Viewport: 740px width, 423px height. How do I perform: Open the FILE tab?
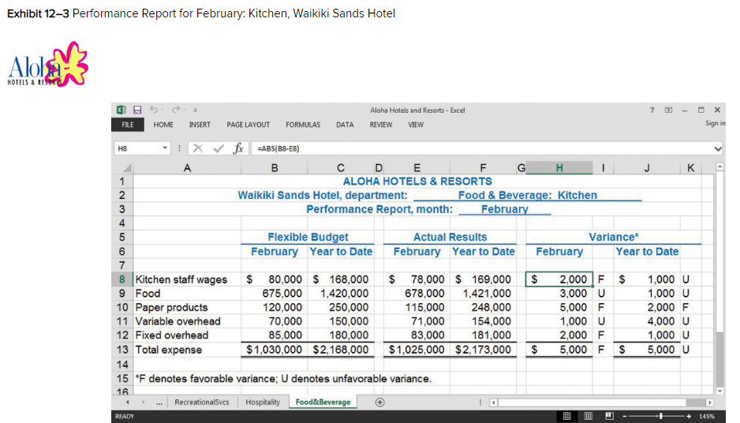(x=128, y=125)
